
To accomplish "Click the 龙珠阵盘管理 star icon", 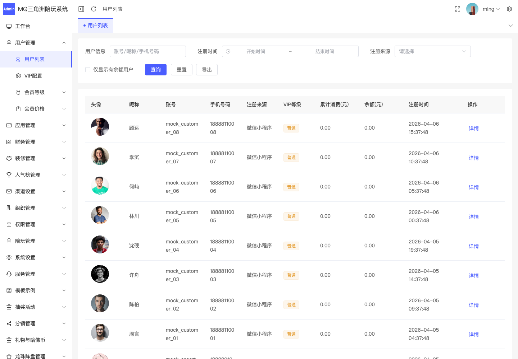I will (9, 356).
